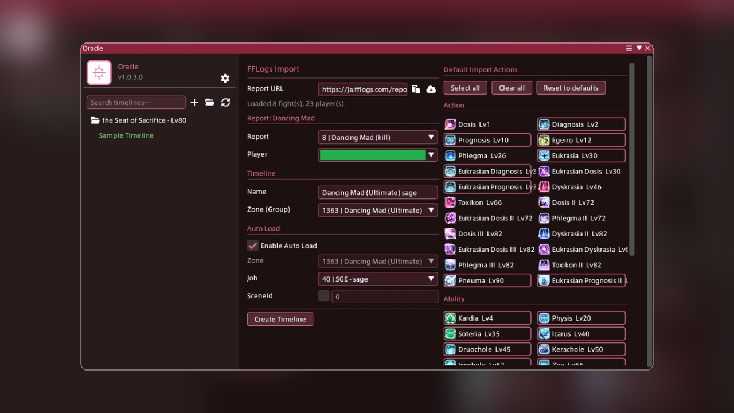Click the Oracle logo icon

[99, 73]
